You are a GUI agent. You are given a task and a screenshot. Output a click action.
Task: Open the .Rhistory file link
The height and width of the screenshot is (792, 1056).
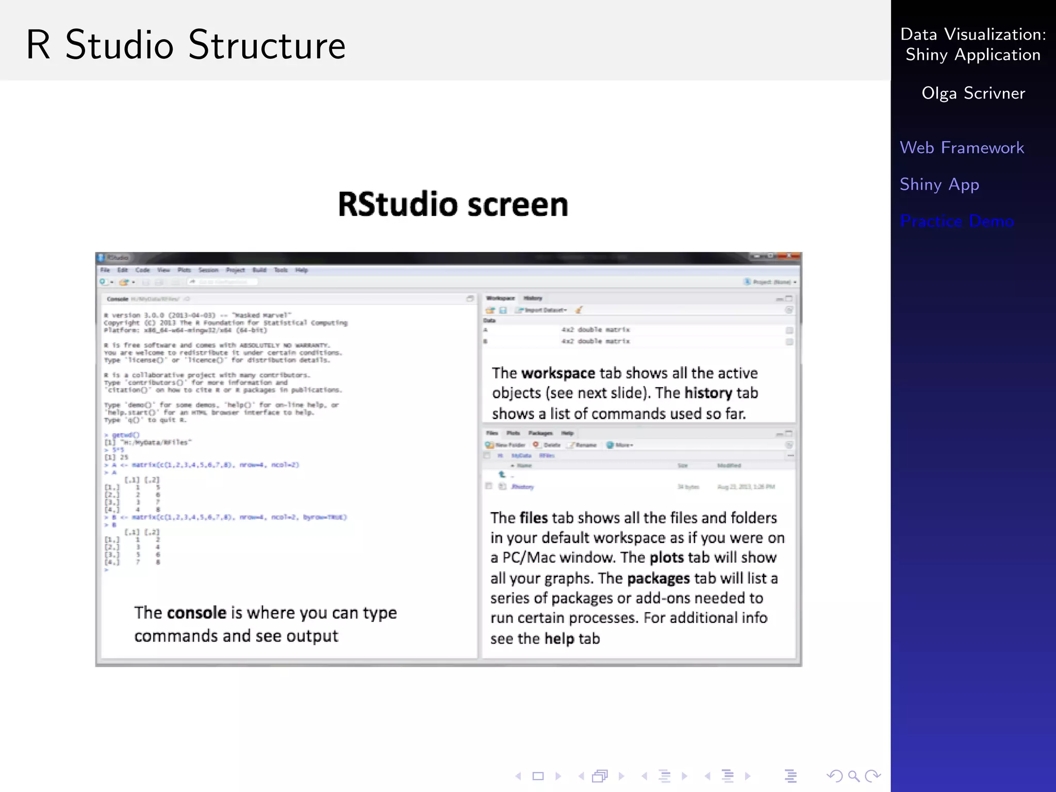pyautogui.click(x=522, y=487)
